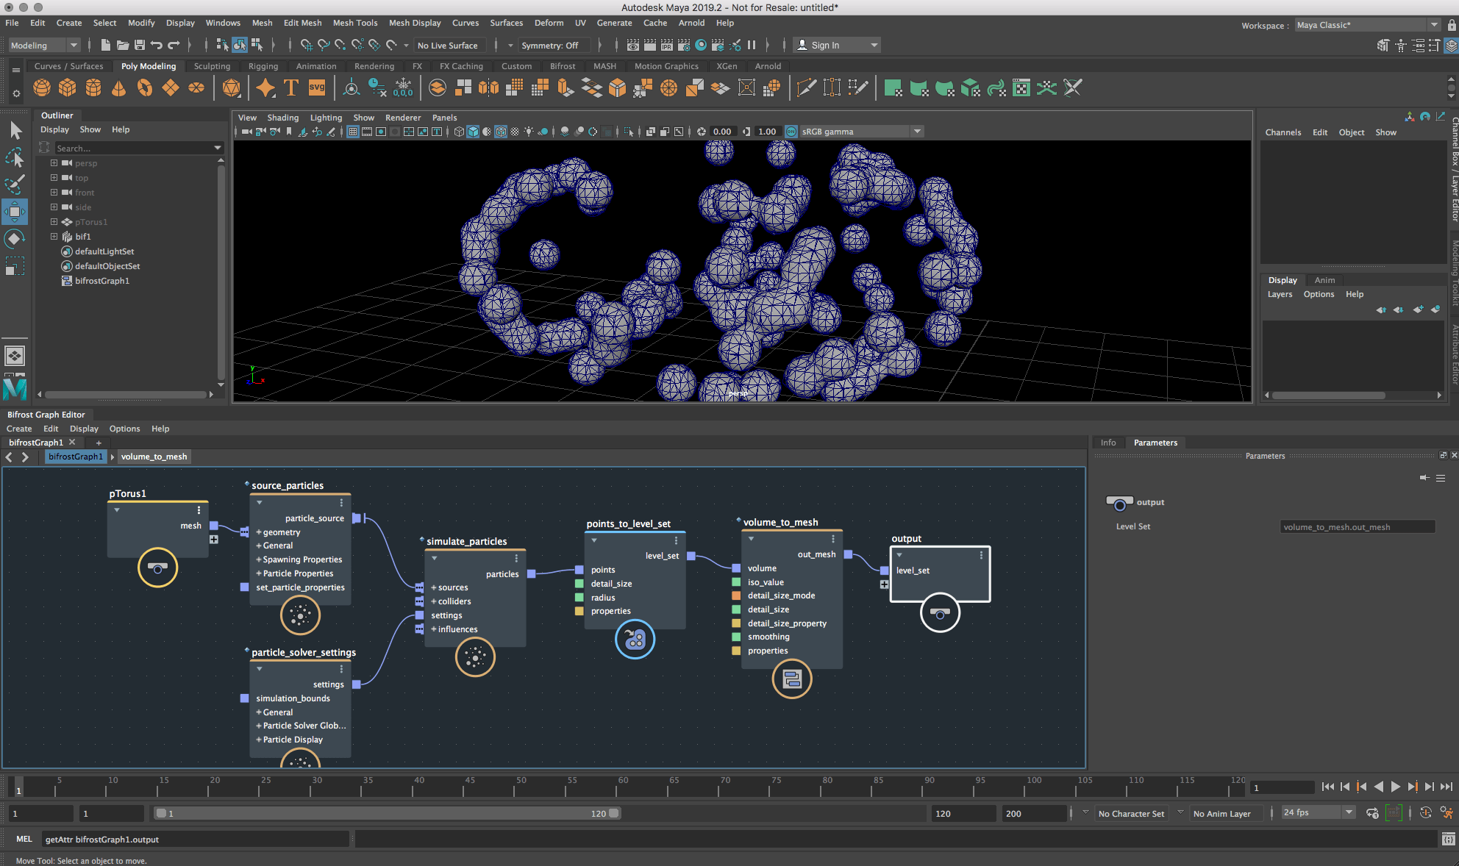
Task: Click the simulate_particles node icon badge
Action: pos(475,657)
